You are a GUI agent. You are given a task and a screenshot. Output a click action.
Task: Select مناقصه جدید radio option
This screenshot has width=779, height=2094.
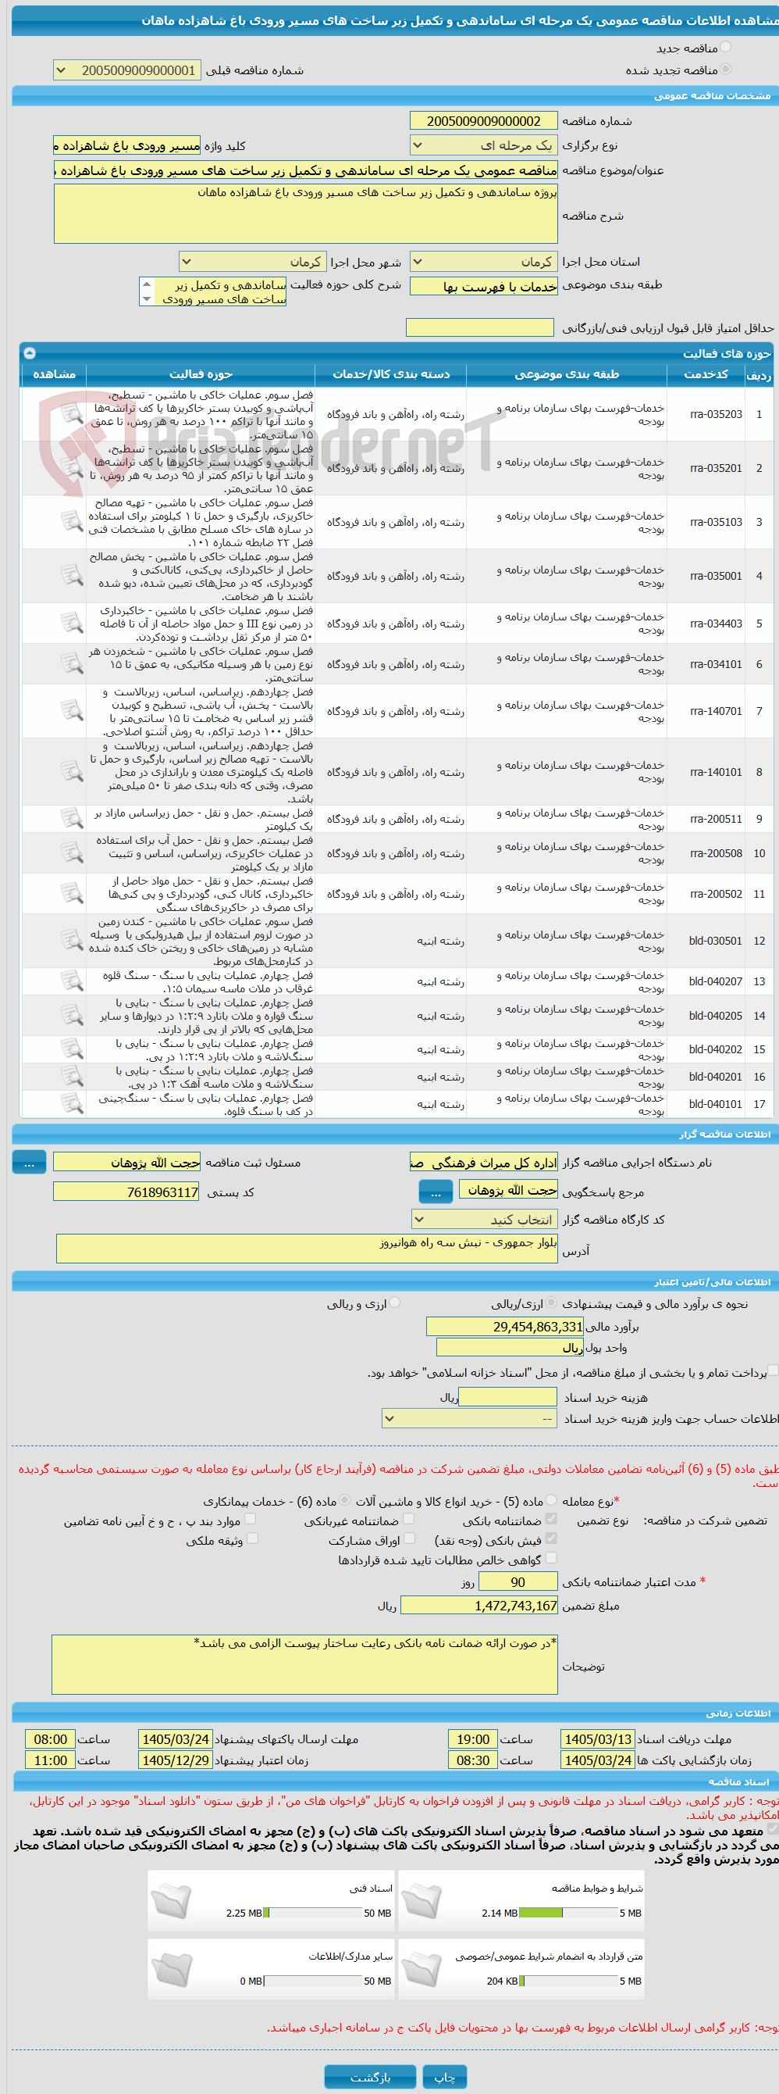click(x=725, y=47)
